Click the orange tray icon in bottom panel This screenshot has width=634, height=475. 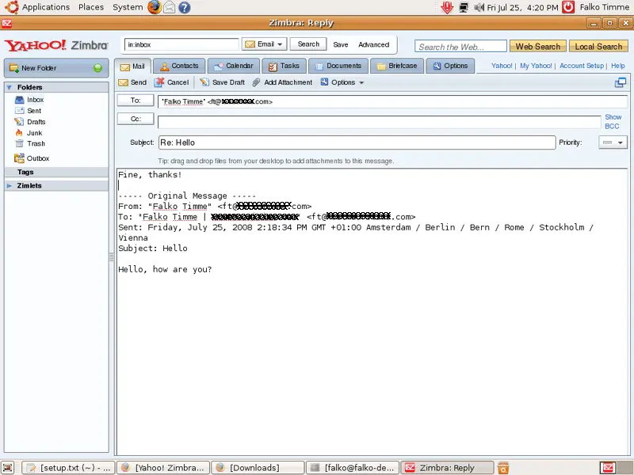503,468
